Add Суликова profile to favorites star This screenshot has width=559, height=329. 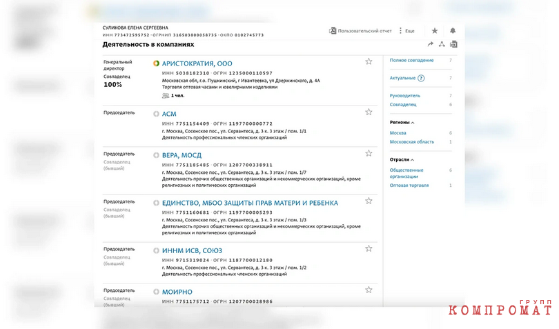pos(435,31)
